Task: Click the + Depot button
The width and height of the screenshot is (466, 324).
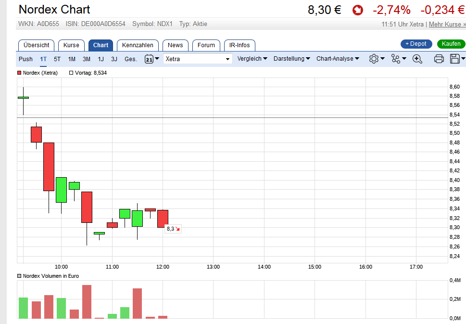Action: click(x=416, y=44)
